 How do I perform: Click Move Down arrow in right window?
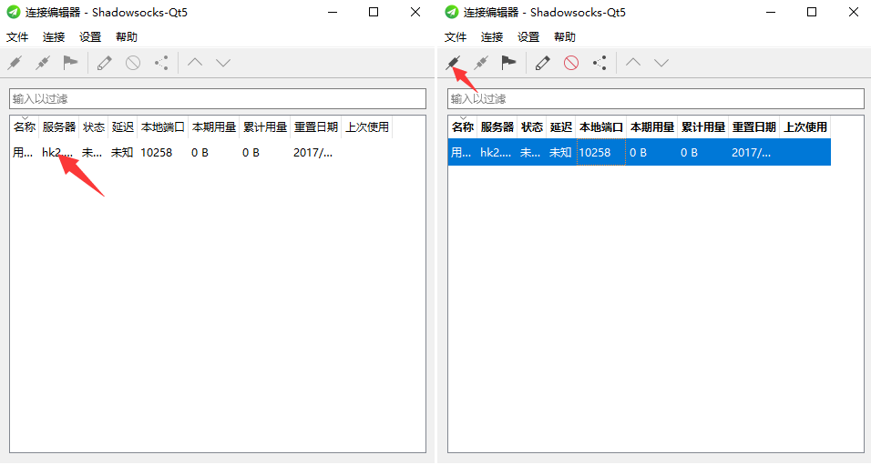point(661,63)
